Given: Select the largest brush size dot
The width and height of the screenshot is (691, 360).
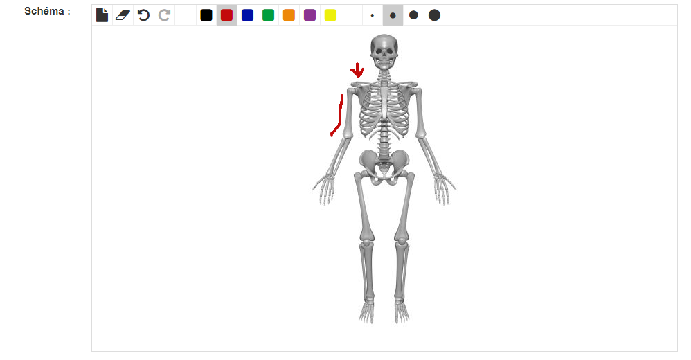Looking at the screenshot, I should pyautogui.click(x=435, y=15).
